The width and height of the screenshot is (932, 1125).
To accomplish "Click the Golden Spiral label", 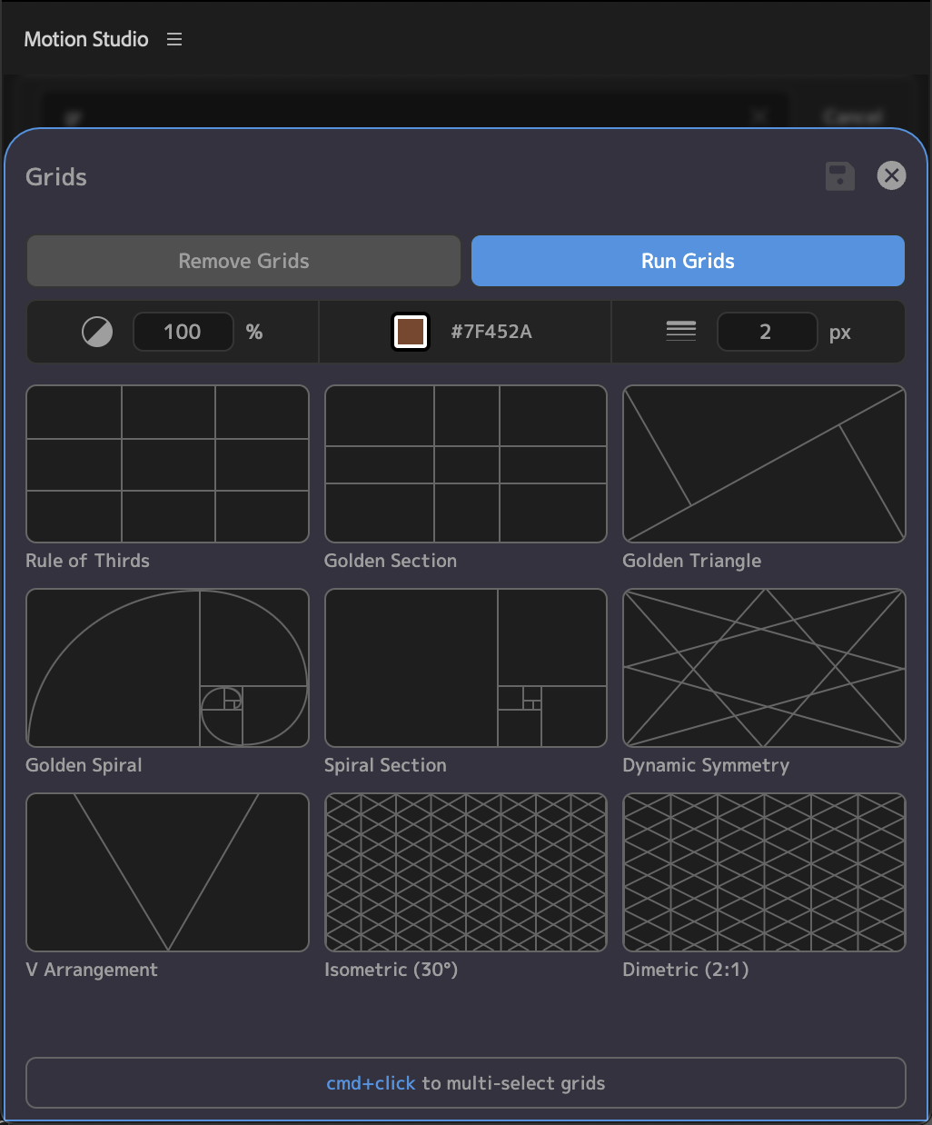I will click(x=84, y=765).
